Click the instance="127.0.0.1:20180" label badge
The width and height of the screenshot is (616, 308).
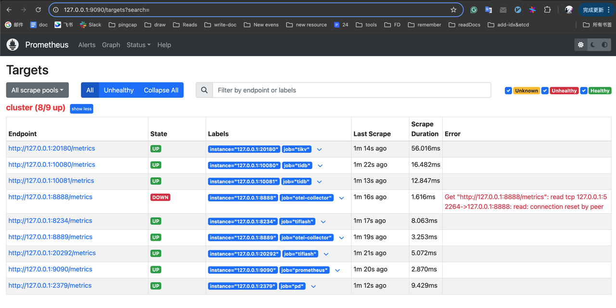(244, 149)
